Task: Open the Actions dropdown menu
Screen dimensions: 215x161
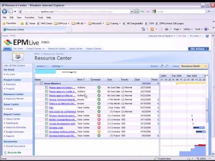Action: 42,66
